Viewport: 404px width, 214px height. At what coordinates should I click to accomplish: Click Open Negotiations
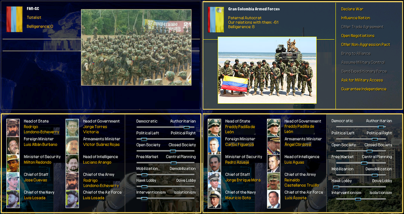(x=357, y=35)
